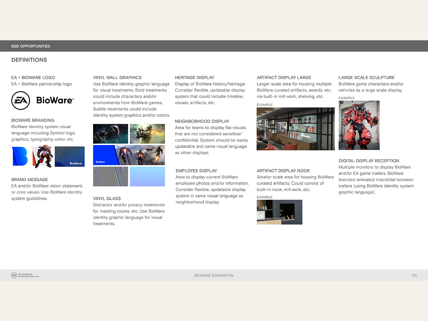
Task: Select the VINYL WALL GRAPHICS heading
Action: pyautogui.click(x=117, y=78)
